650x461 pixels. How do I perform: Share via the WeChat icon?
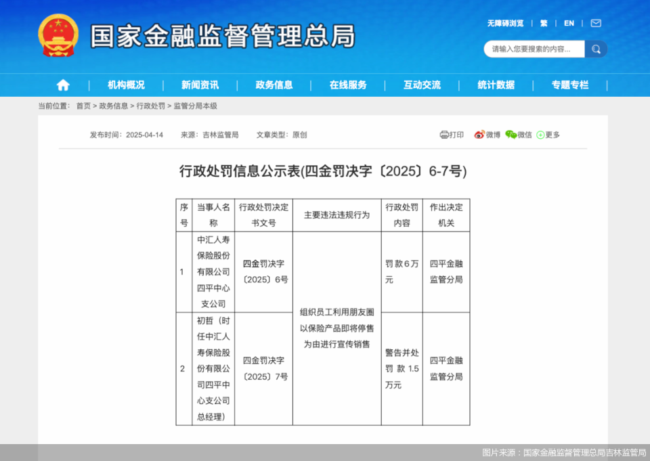pyautogui.click(x=511, y=135)
